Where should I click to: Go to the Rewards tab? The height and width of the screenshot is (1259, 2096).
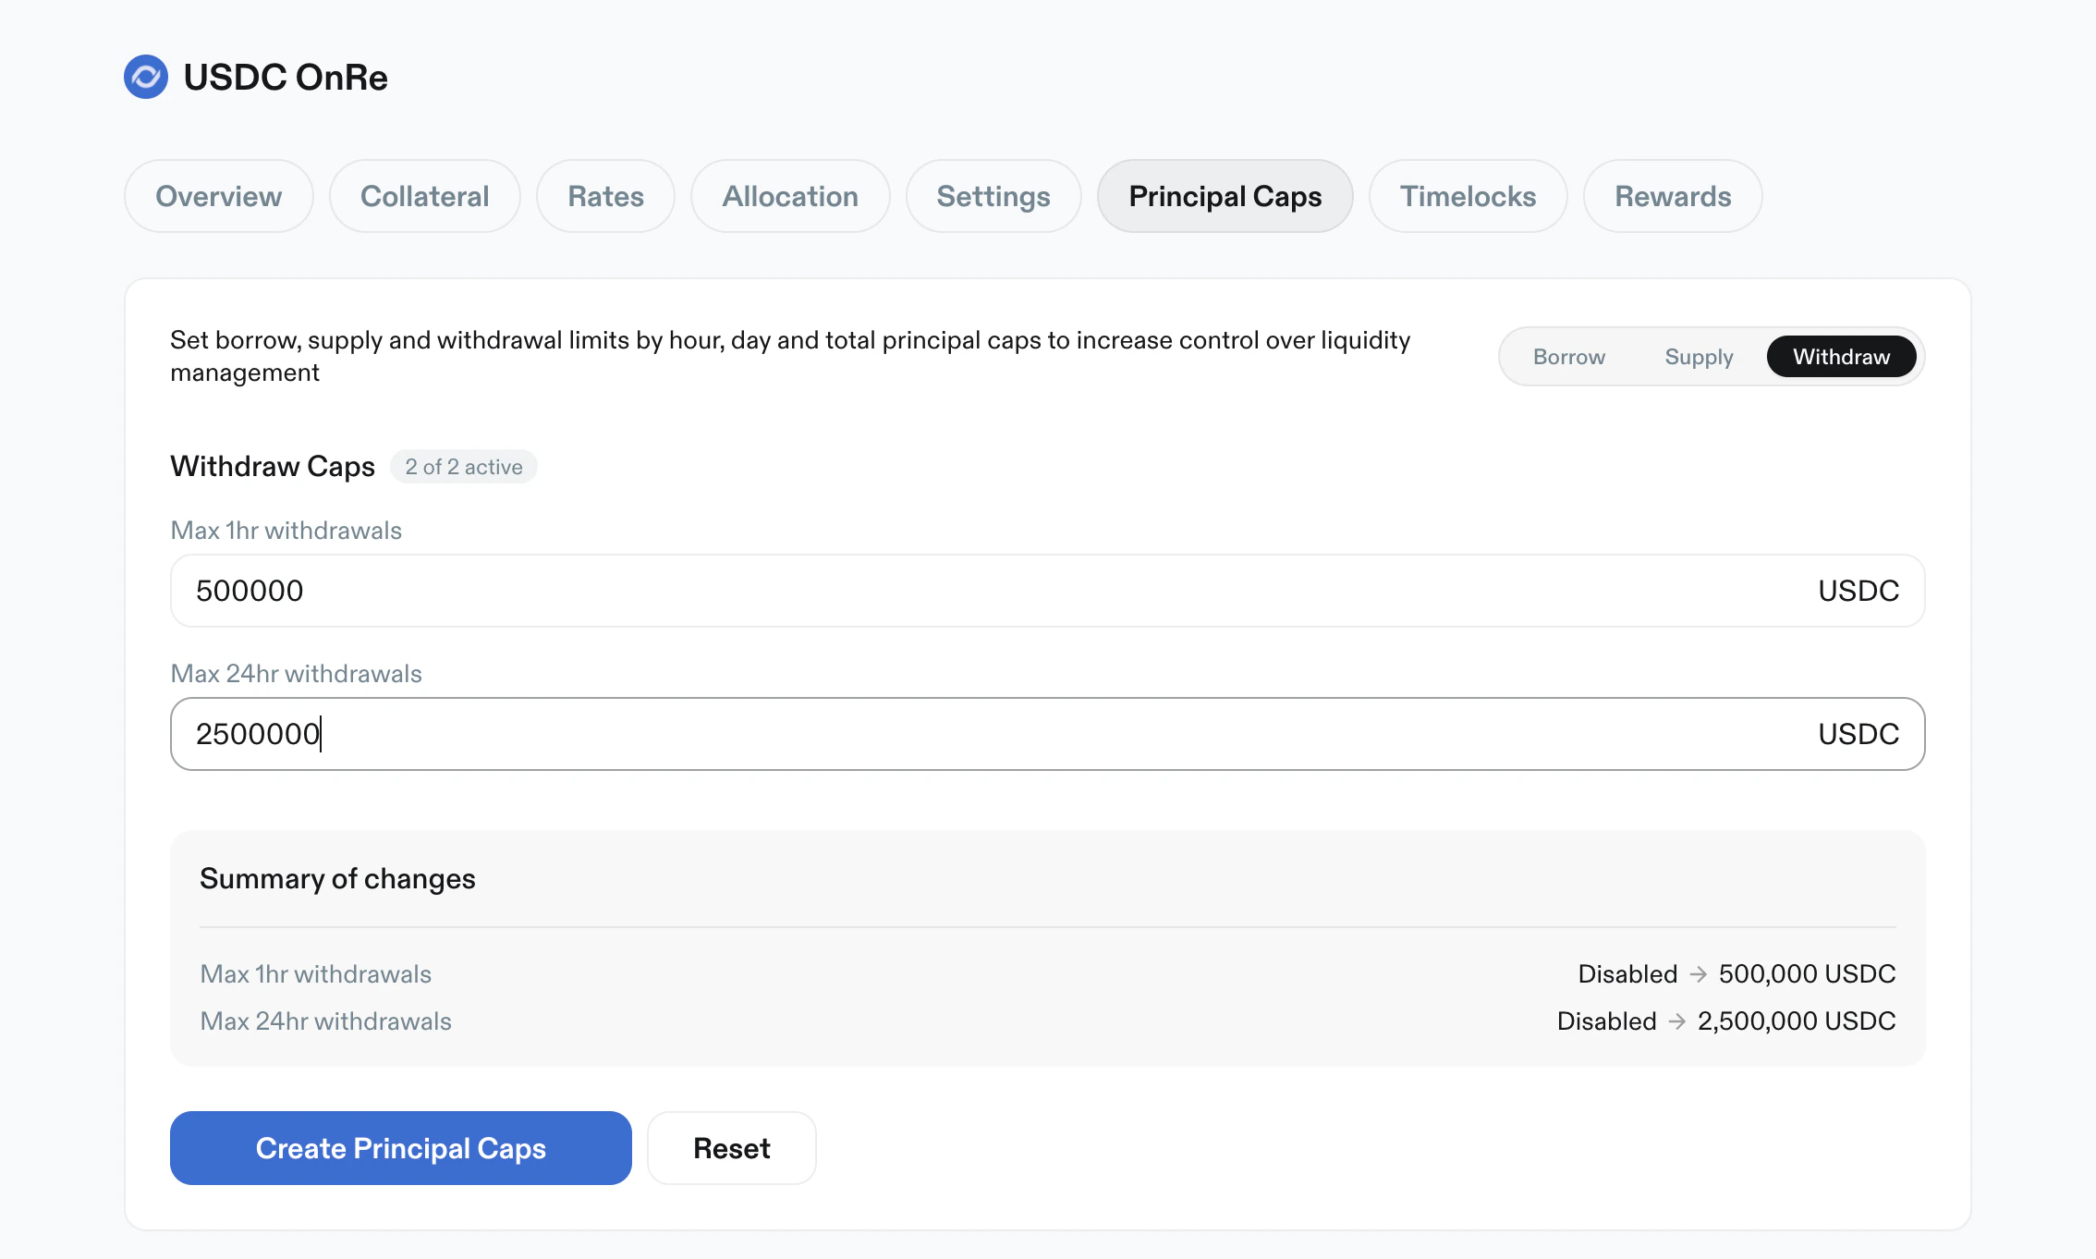[x=1672, y=196]
